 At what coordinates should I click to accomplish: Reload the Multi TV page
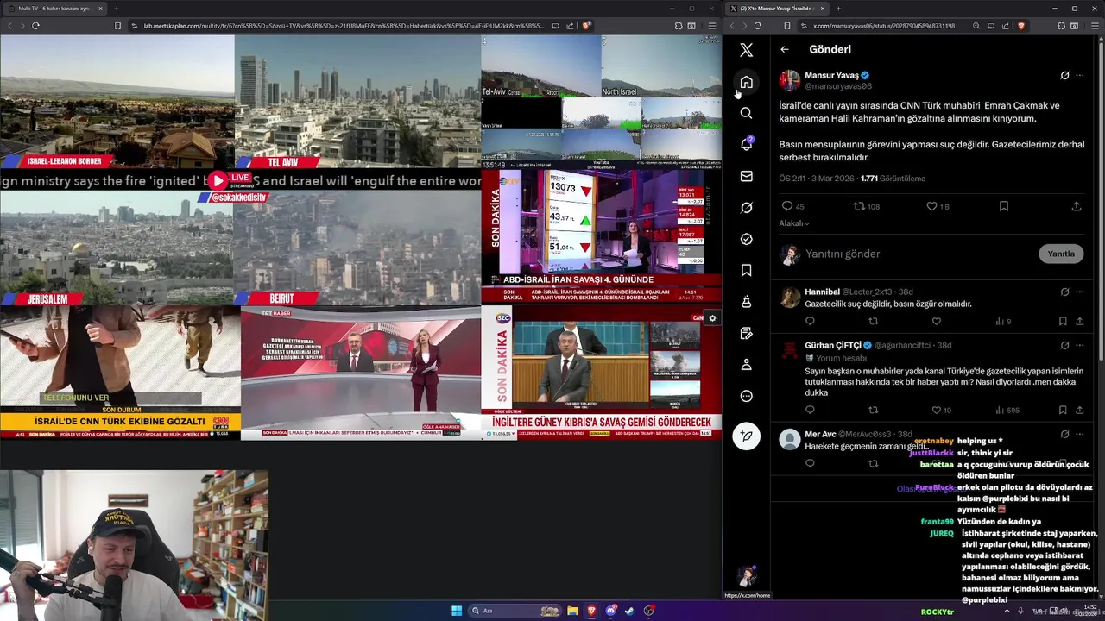pyautogui.click(x=35, y=26)
